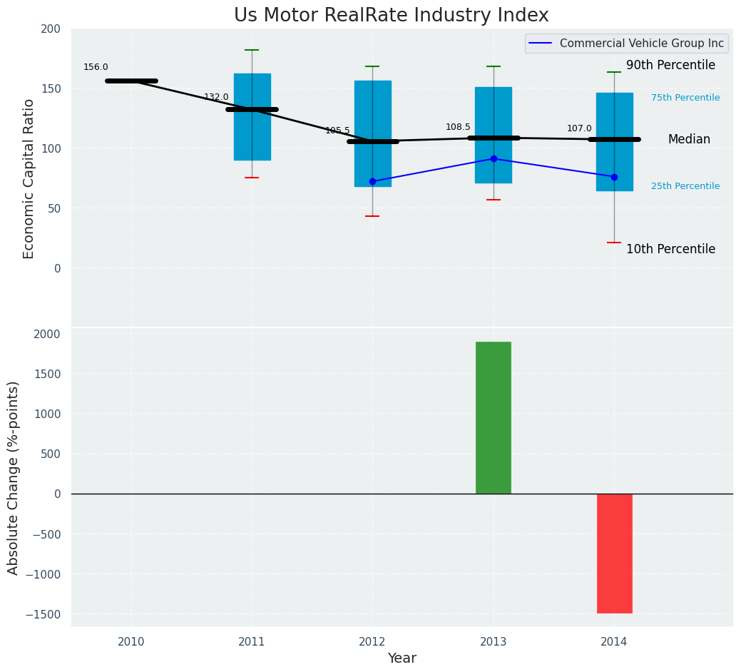Select the blue data point for 2014

614,177
